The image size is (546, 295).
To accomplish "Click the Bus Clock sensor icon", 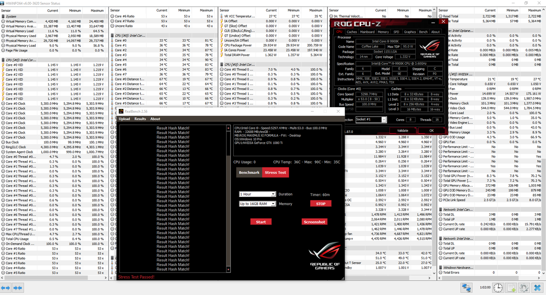I will coord(3,142).
